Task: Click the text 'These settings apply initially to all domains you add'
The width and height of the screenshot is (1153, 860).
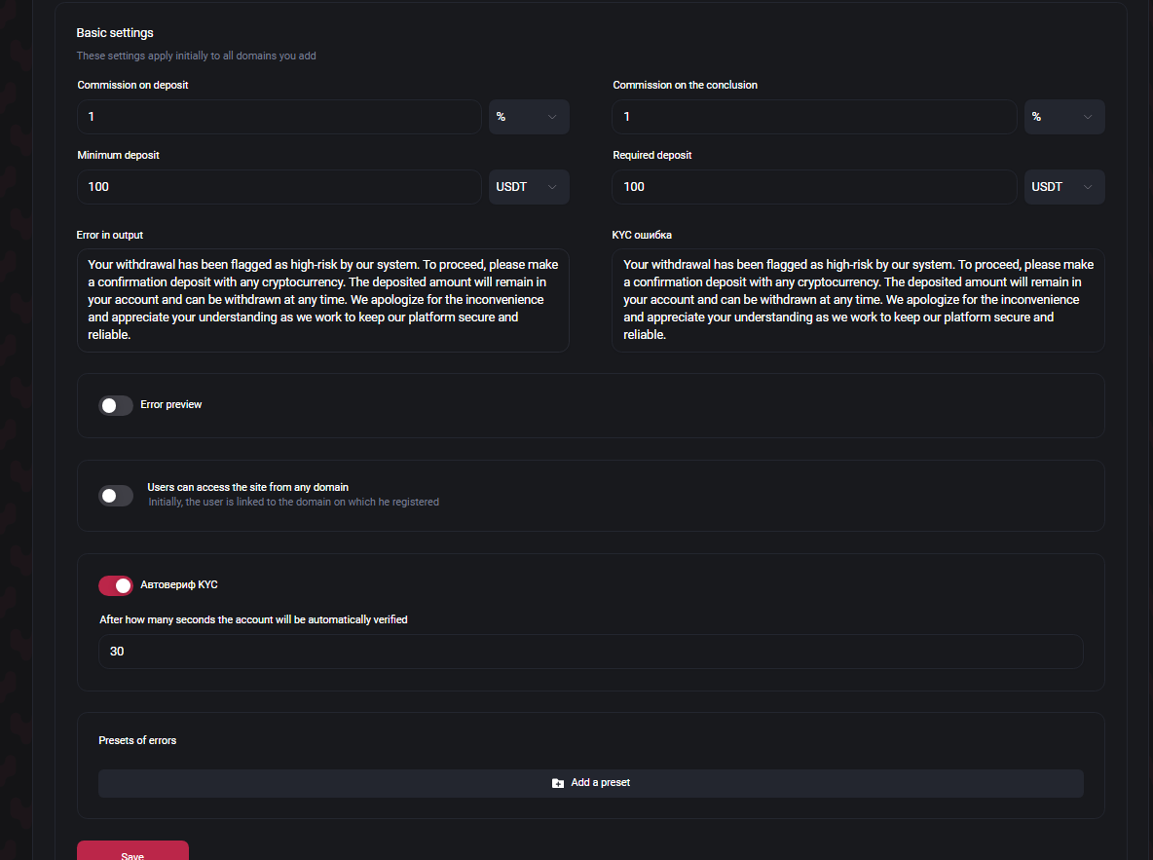Action: coord(197,56)
